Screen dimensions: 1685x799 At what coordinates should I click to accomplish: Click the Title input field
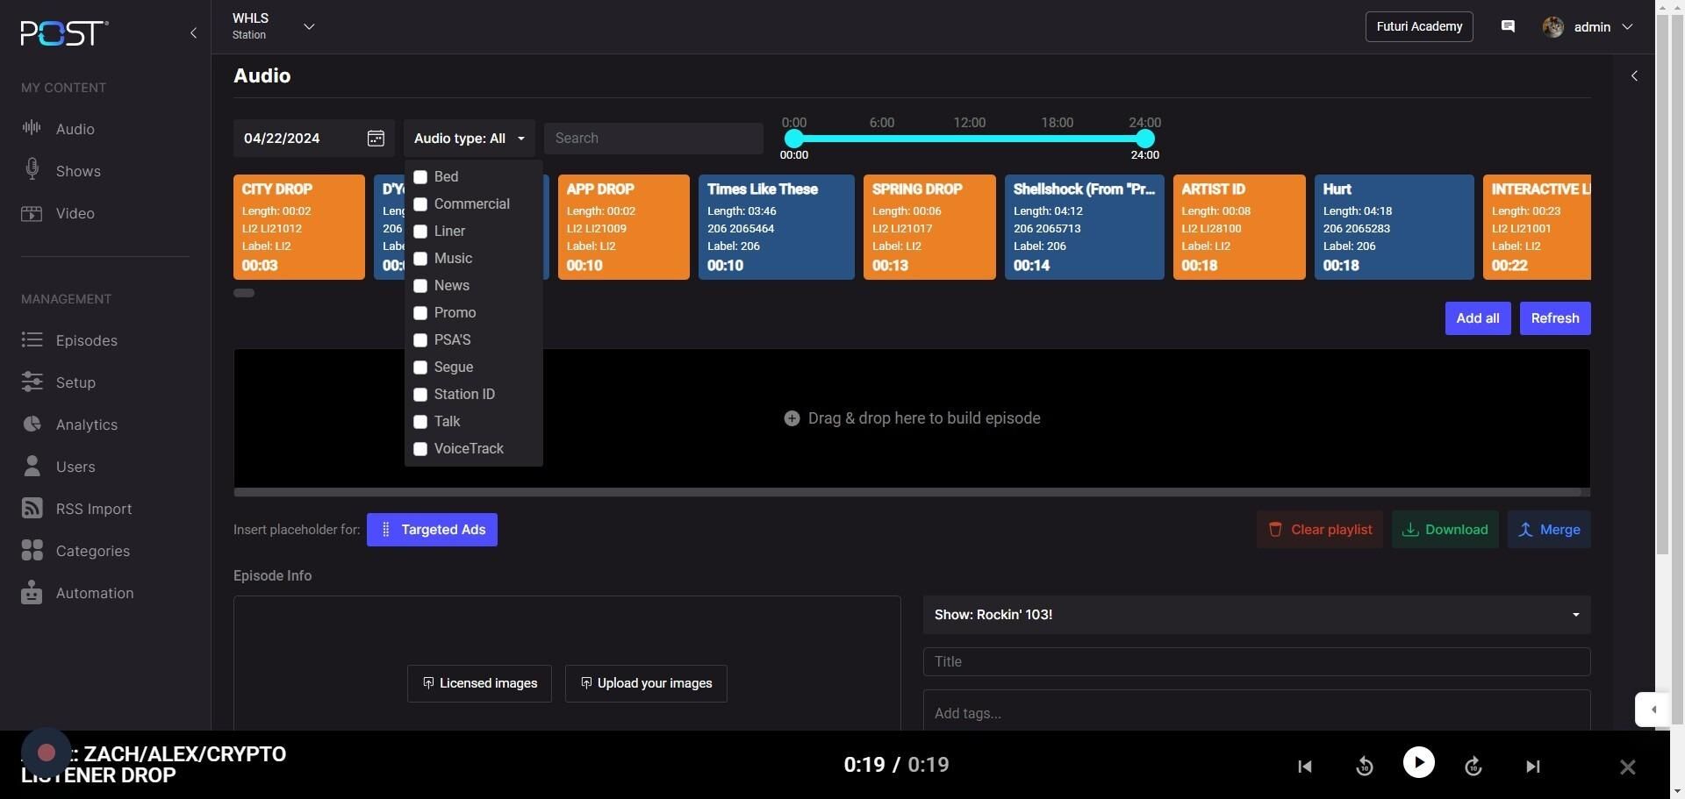click(1256, 662)
